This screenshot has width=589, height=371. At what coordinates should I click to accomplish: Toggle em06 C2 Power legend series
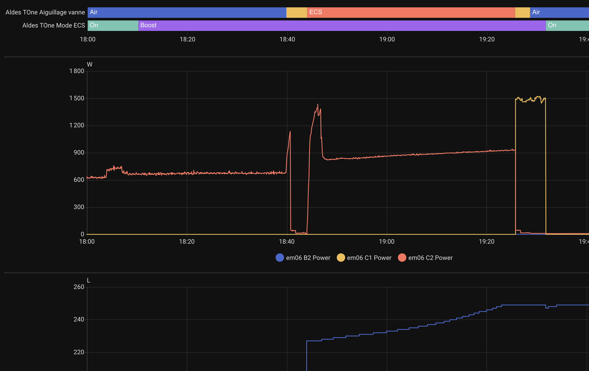click(430, 258)
